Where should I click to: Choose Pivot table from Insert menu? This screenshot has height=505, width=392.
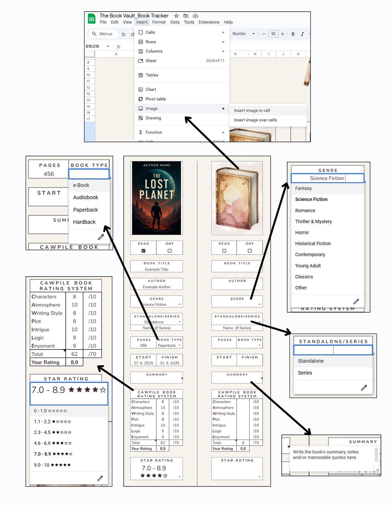182,99
